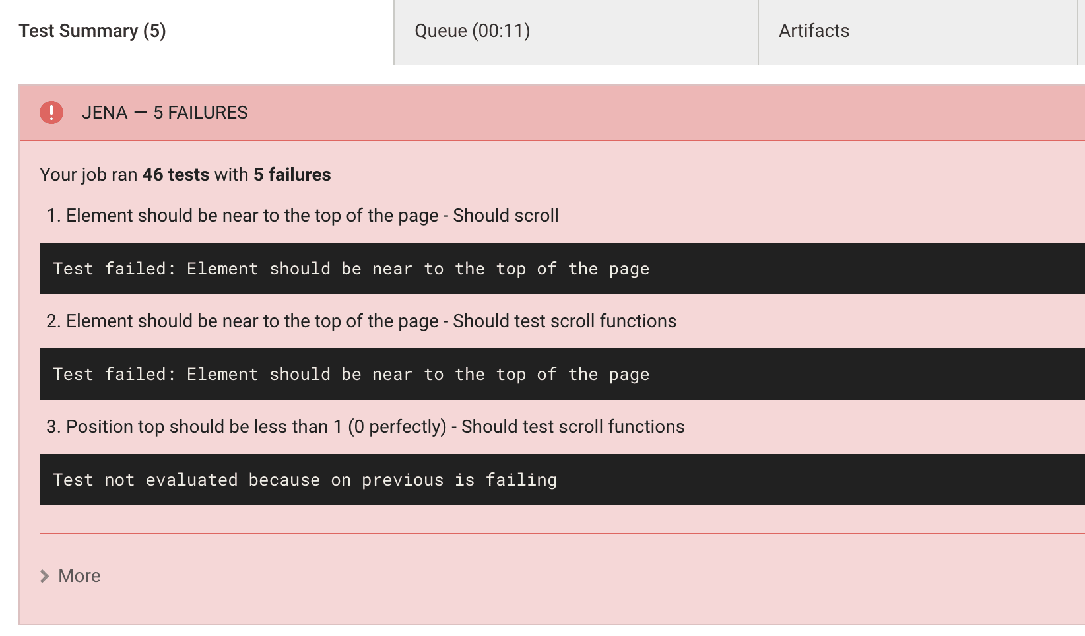The height and width of the screenshot is (636, 1085).
Task: Switch to the Queue tab
Action: (x=472, y=30)
